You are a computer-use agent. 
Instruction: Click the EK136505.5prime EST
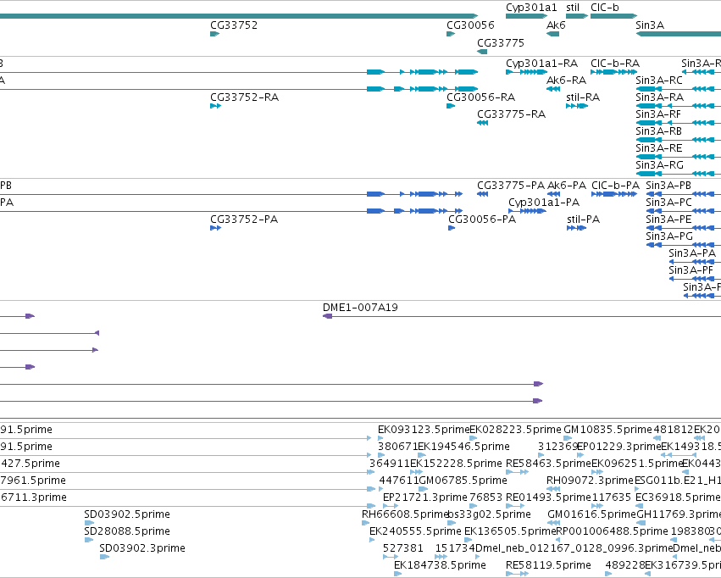tap(468, 540)
